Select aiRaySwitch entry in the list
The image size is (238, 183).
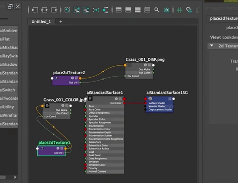coord(9,56)
